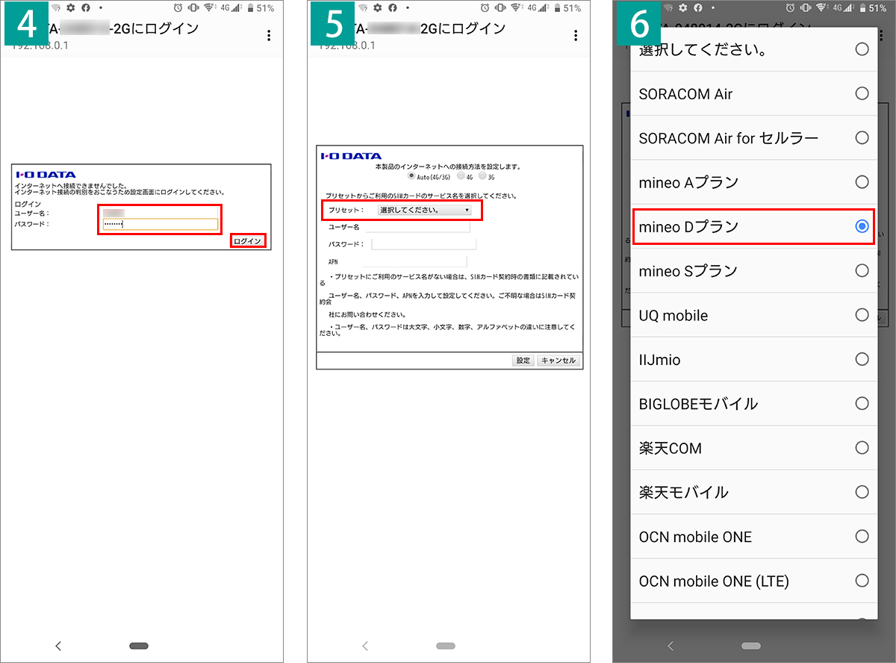Tap the home pill in screen 6
Image resolution: width=896 pixels, height=663 pixels.
pos(751,646)
